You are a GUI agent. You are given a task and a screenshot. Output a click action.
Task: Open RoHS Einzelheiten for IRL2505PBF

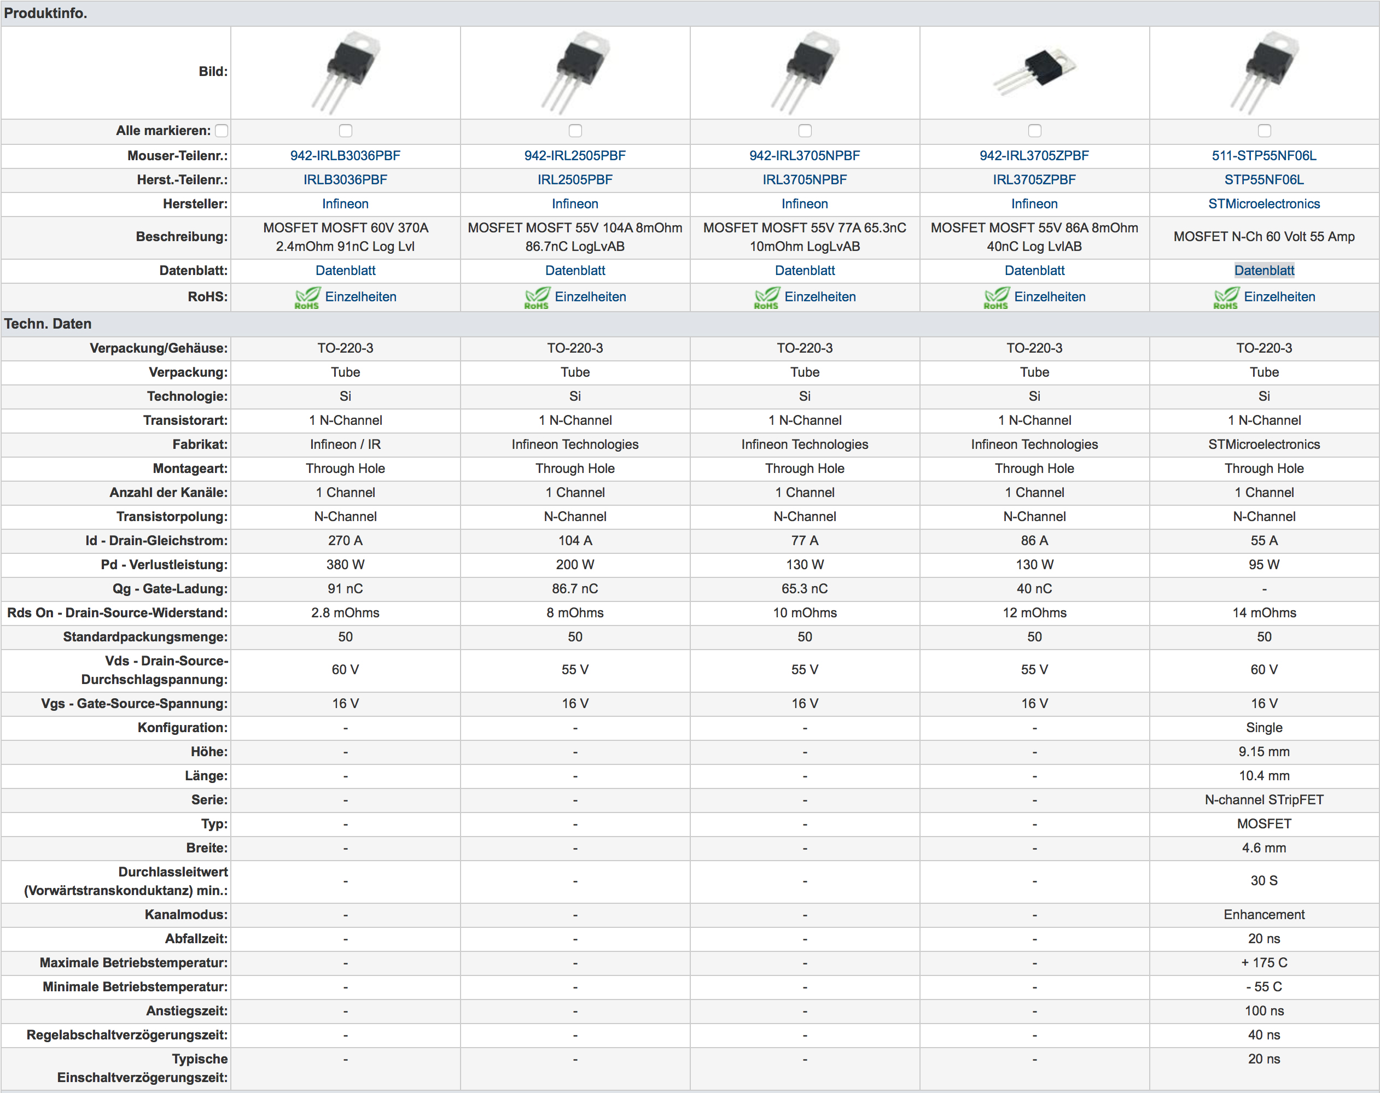tap(591, 297)
